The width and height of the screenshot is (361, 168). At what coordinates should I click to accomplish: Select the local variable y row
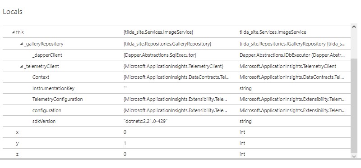coord(176,143)
